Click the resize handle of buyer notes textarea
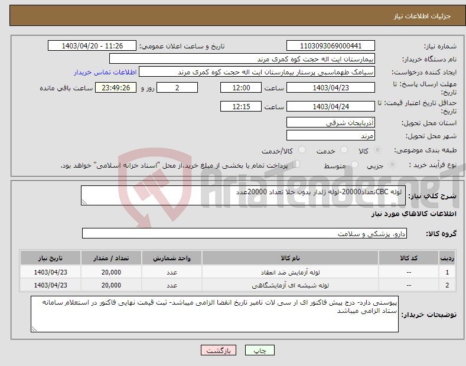The width and height of the screenshot is (466, 366). coord(34,329)
